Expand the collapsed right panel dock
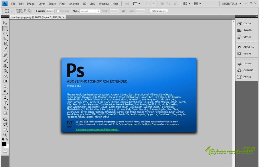This screenshot has width=259, height=167. (256, 16)
